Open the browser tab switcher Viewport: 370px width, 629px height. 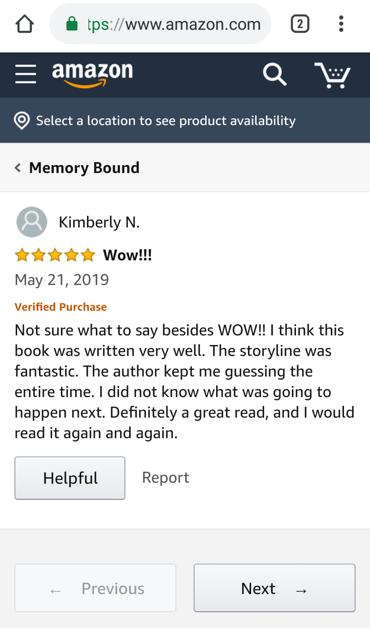point(300,24)
